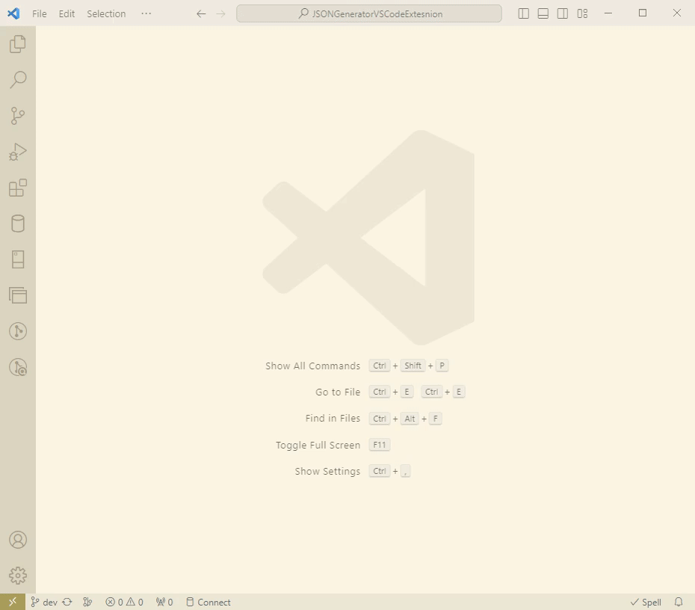Open the database cylinder view in activity bar

18,224
